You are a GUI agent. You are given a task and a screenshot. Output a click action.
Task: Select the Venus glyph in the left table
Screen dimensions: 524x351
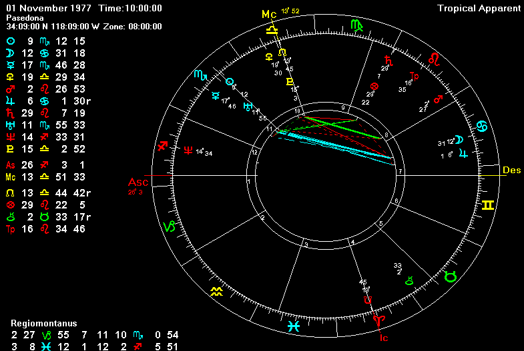(x=11, y=77)
